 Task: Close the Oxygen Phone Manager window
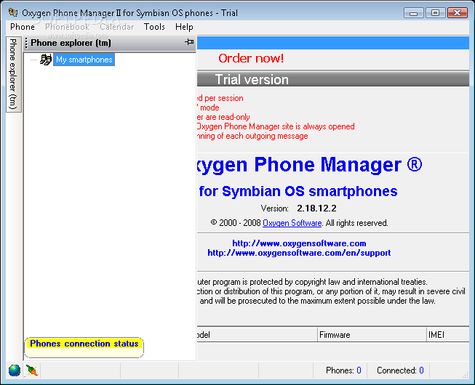(458, 13)
